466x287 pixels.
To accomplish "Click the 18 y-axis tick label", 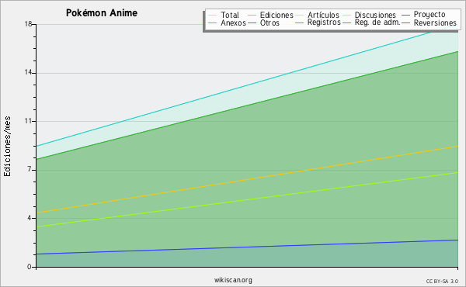I will coord(28,24).
